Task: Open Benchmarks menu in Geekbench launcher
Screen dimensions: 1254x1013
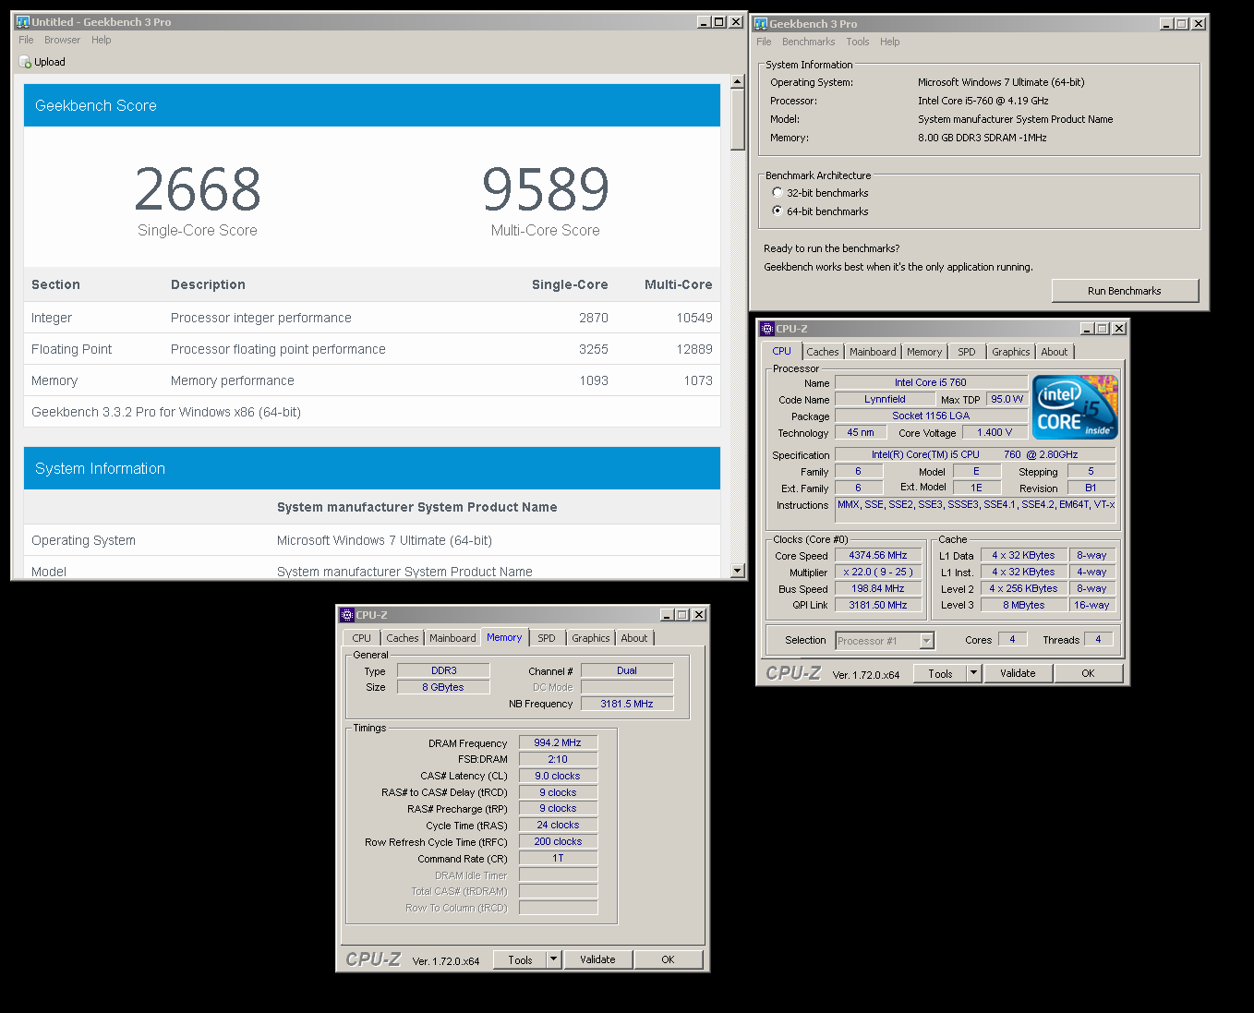Action: [808, 42]
